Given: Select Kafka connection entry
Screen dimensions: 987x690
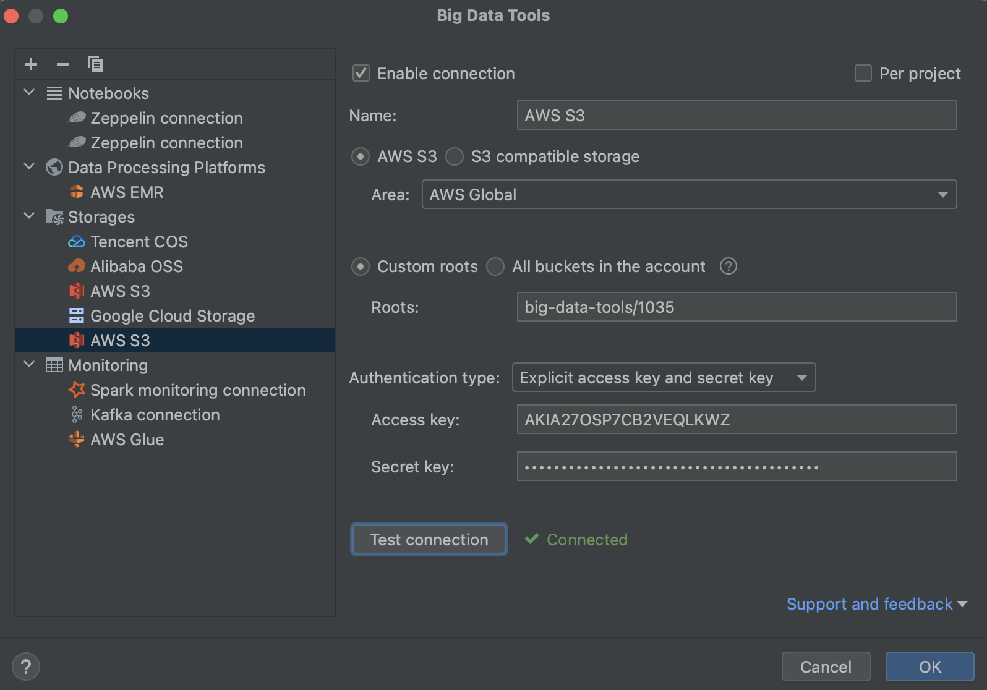Looking at the screenshot, I should pos(155,415).
